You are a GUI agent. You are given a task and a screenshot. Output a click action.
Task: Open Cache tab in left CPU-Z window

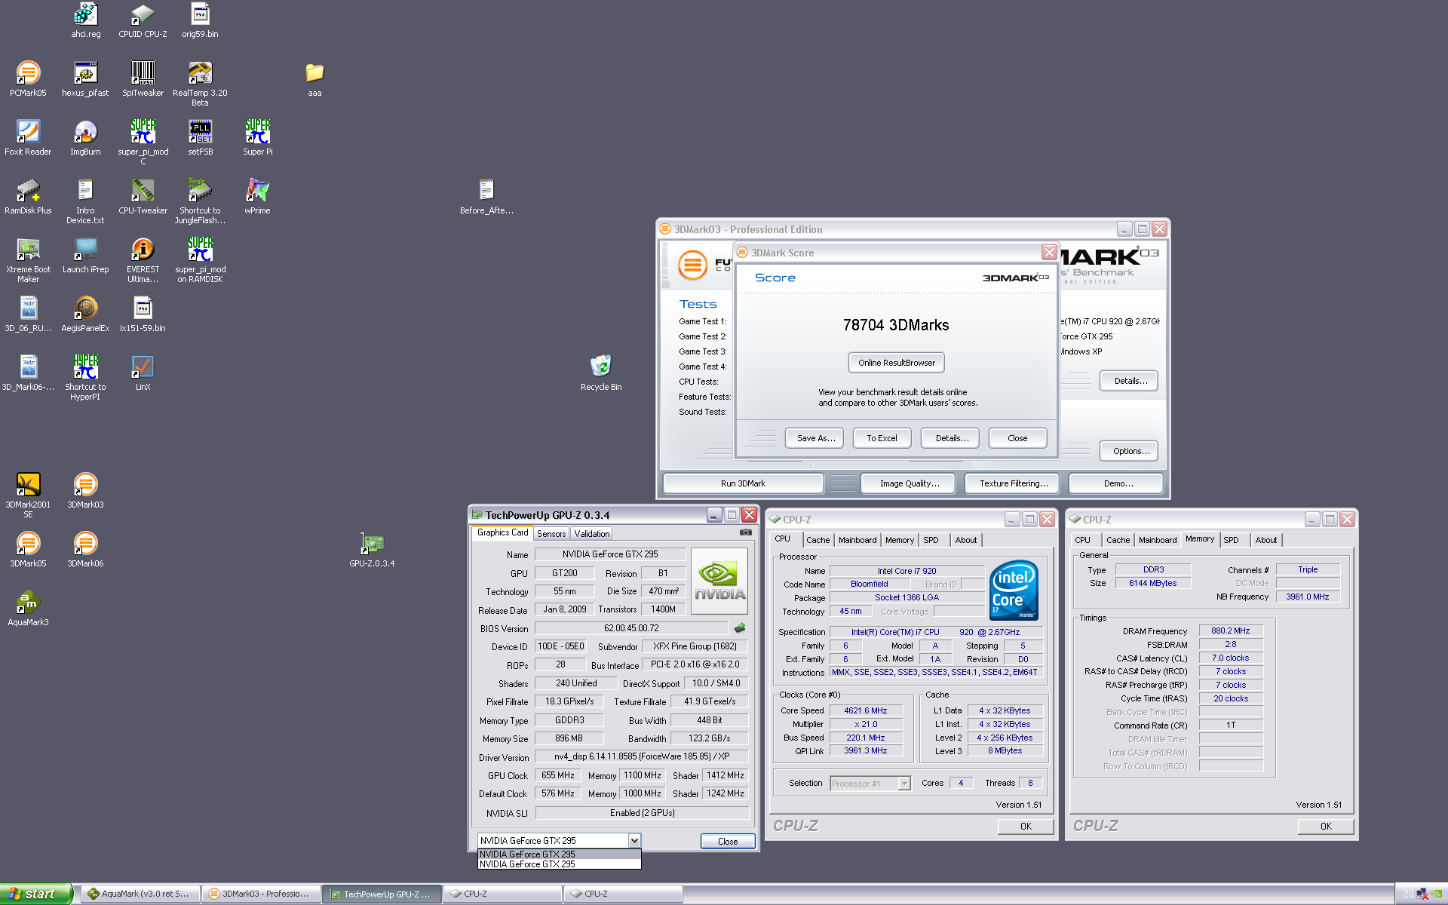pos(818,540)
